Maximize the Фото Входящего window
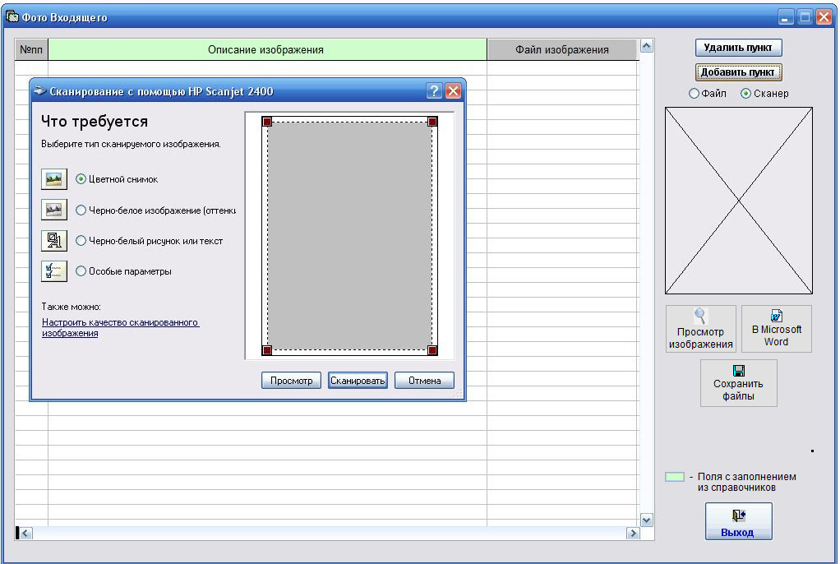 [805, 16]
